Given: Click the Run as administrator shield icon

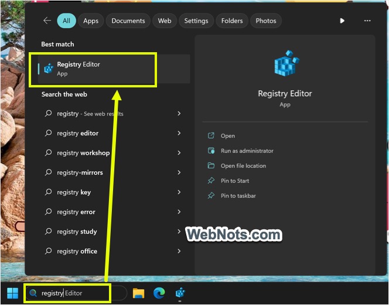Looking at the screenshot, I should point(211,151).
